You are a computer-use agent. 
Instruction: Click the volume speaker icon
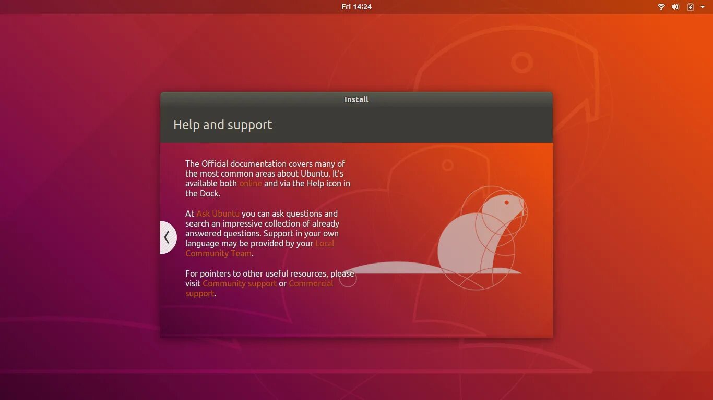[675, 7]
